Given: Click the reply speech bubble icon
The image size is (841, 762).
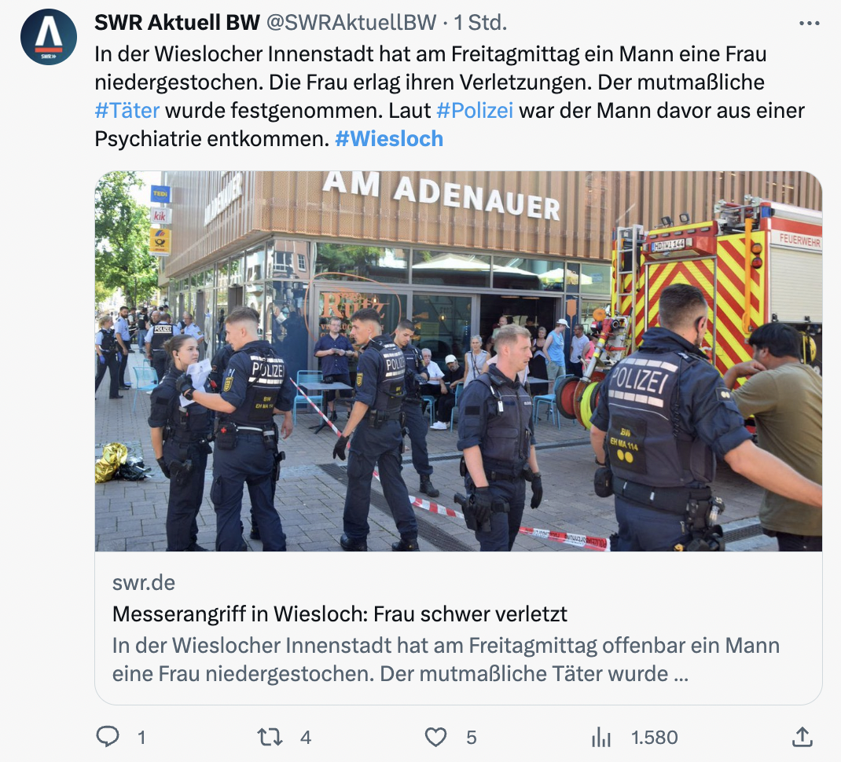Looking at the screenshot, I should pyautogui.click(x=107, y=737).
